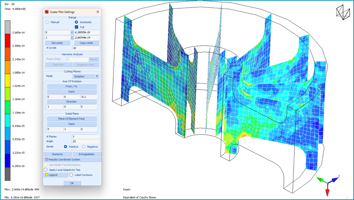Click Results Coordinate System button
The image size is (354, 200).
72,159
